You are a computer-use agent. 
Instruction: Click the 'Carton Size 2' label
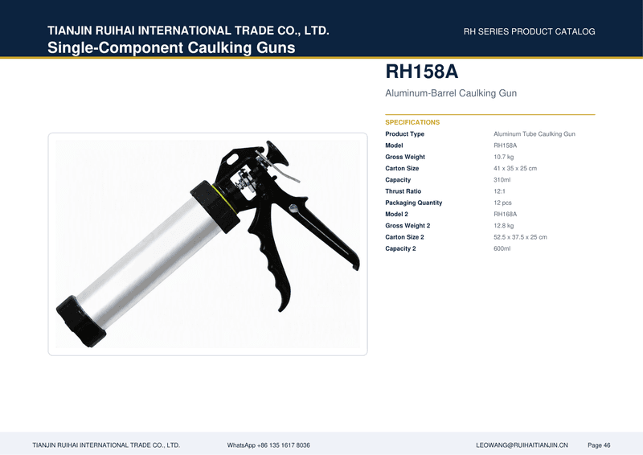(x=404, y=237)
